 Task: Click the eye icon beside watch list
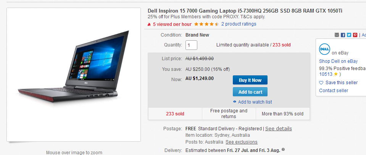coord(235,102)
